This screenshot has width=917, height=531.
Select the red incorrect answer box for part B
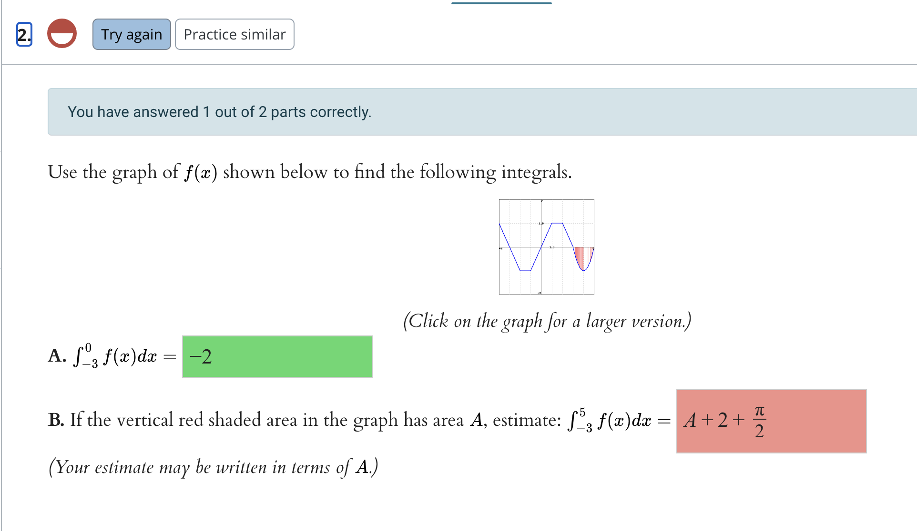click(771, 421)
